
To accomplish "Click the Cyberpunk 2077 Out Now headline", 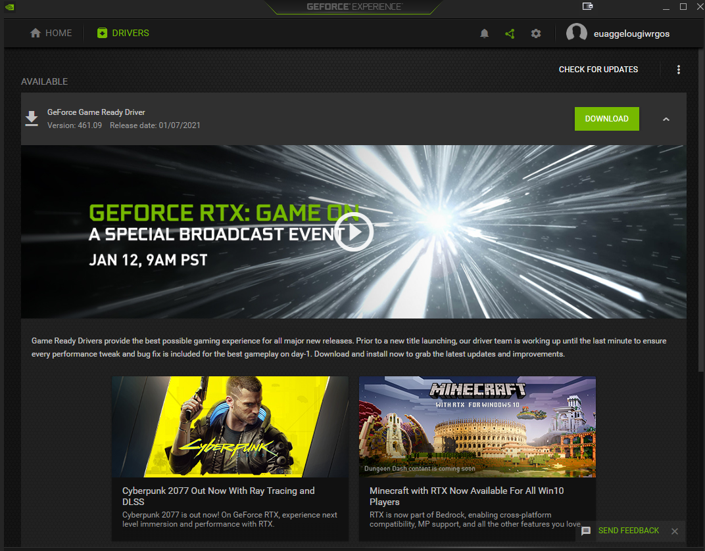I will click(218, 496).
